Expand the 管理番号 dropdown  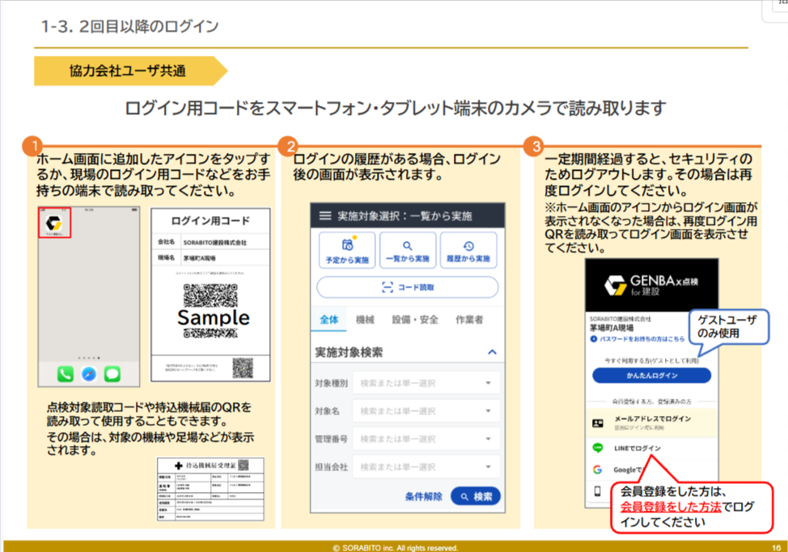[x=426, y=439]
